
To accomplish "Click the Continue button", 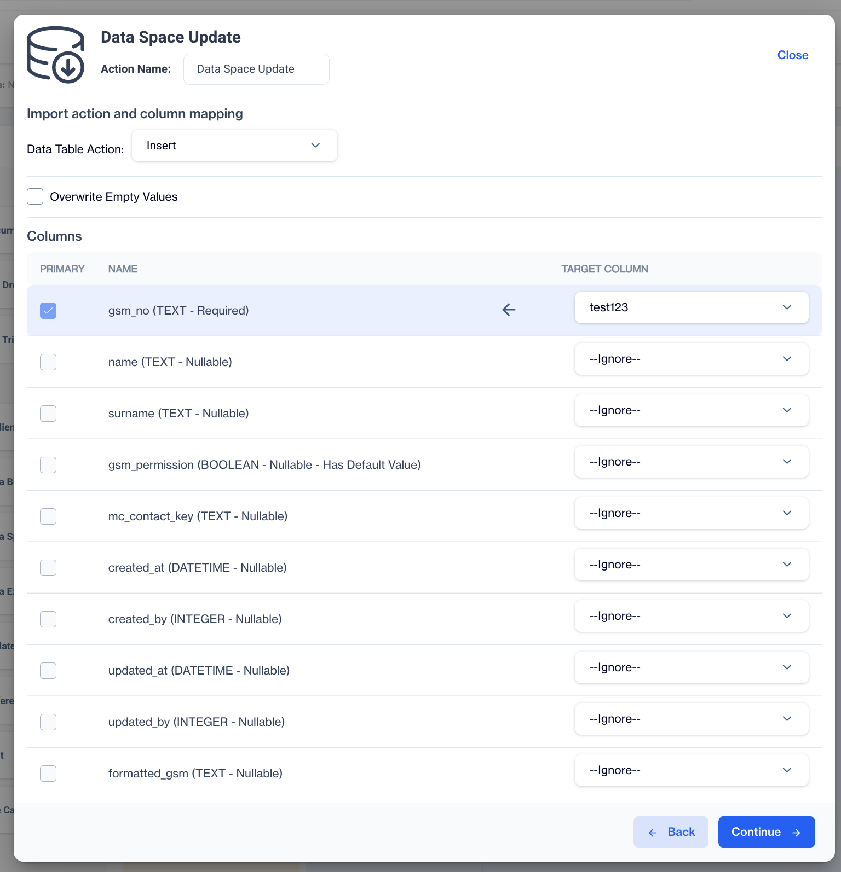I will point(767,832).
